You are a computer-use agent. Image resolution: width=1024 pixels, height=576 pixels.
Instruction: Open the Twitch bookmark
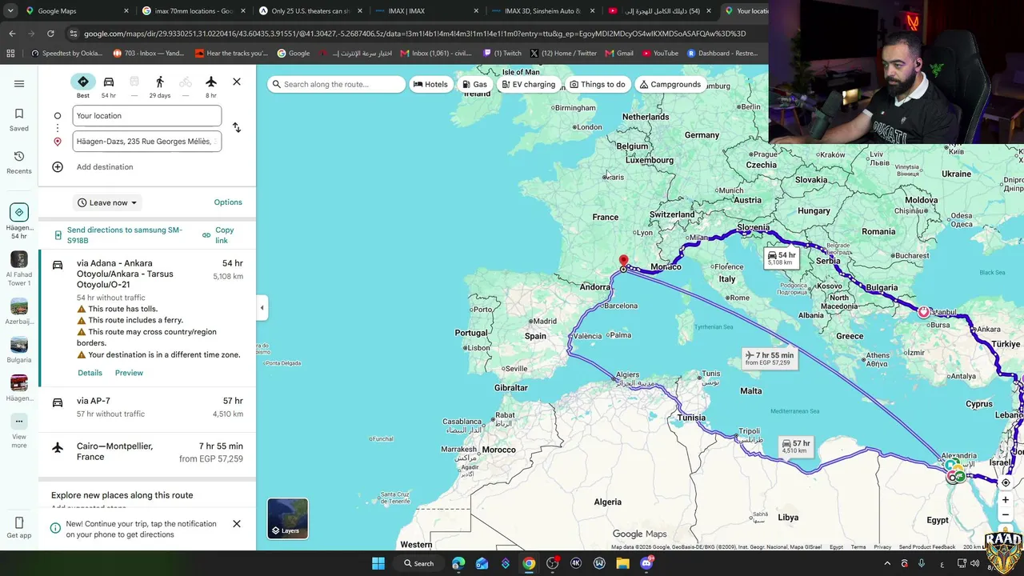(502, 54)
